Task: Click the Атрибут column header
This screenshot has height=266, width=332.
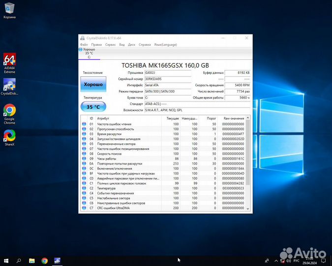Action: [x=128, y=118]
